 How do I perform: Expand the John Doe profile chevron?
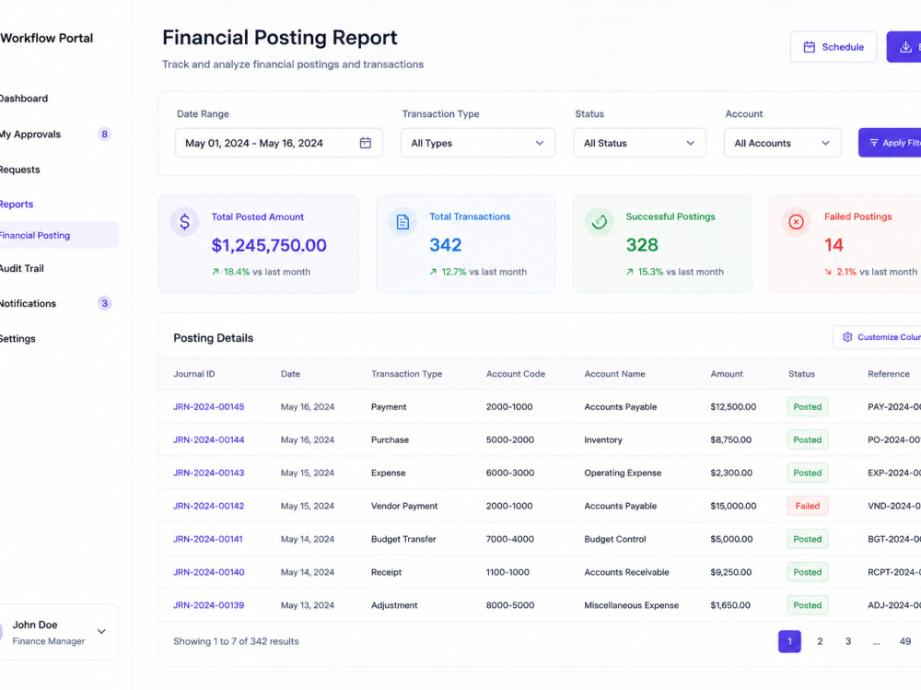point(101,632)
